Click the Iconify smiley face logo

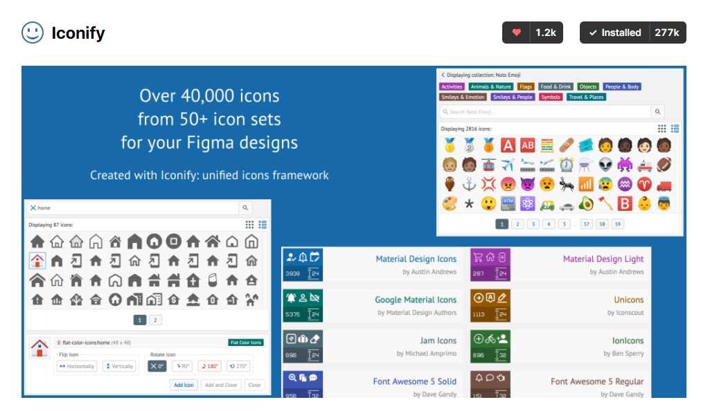tap(33, 33)
